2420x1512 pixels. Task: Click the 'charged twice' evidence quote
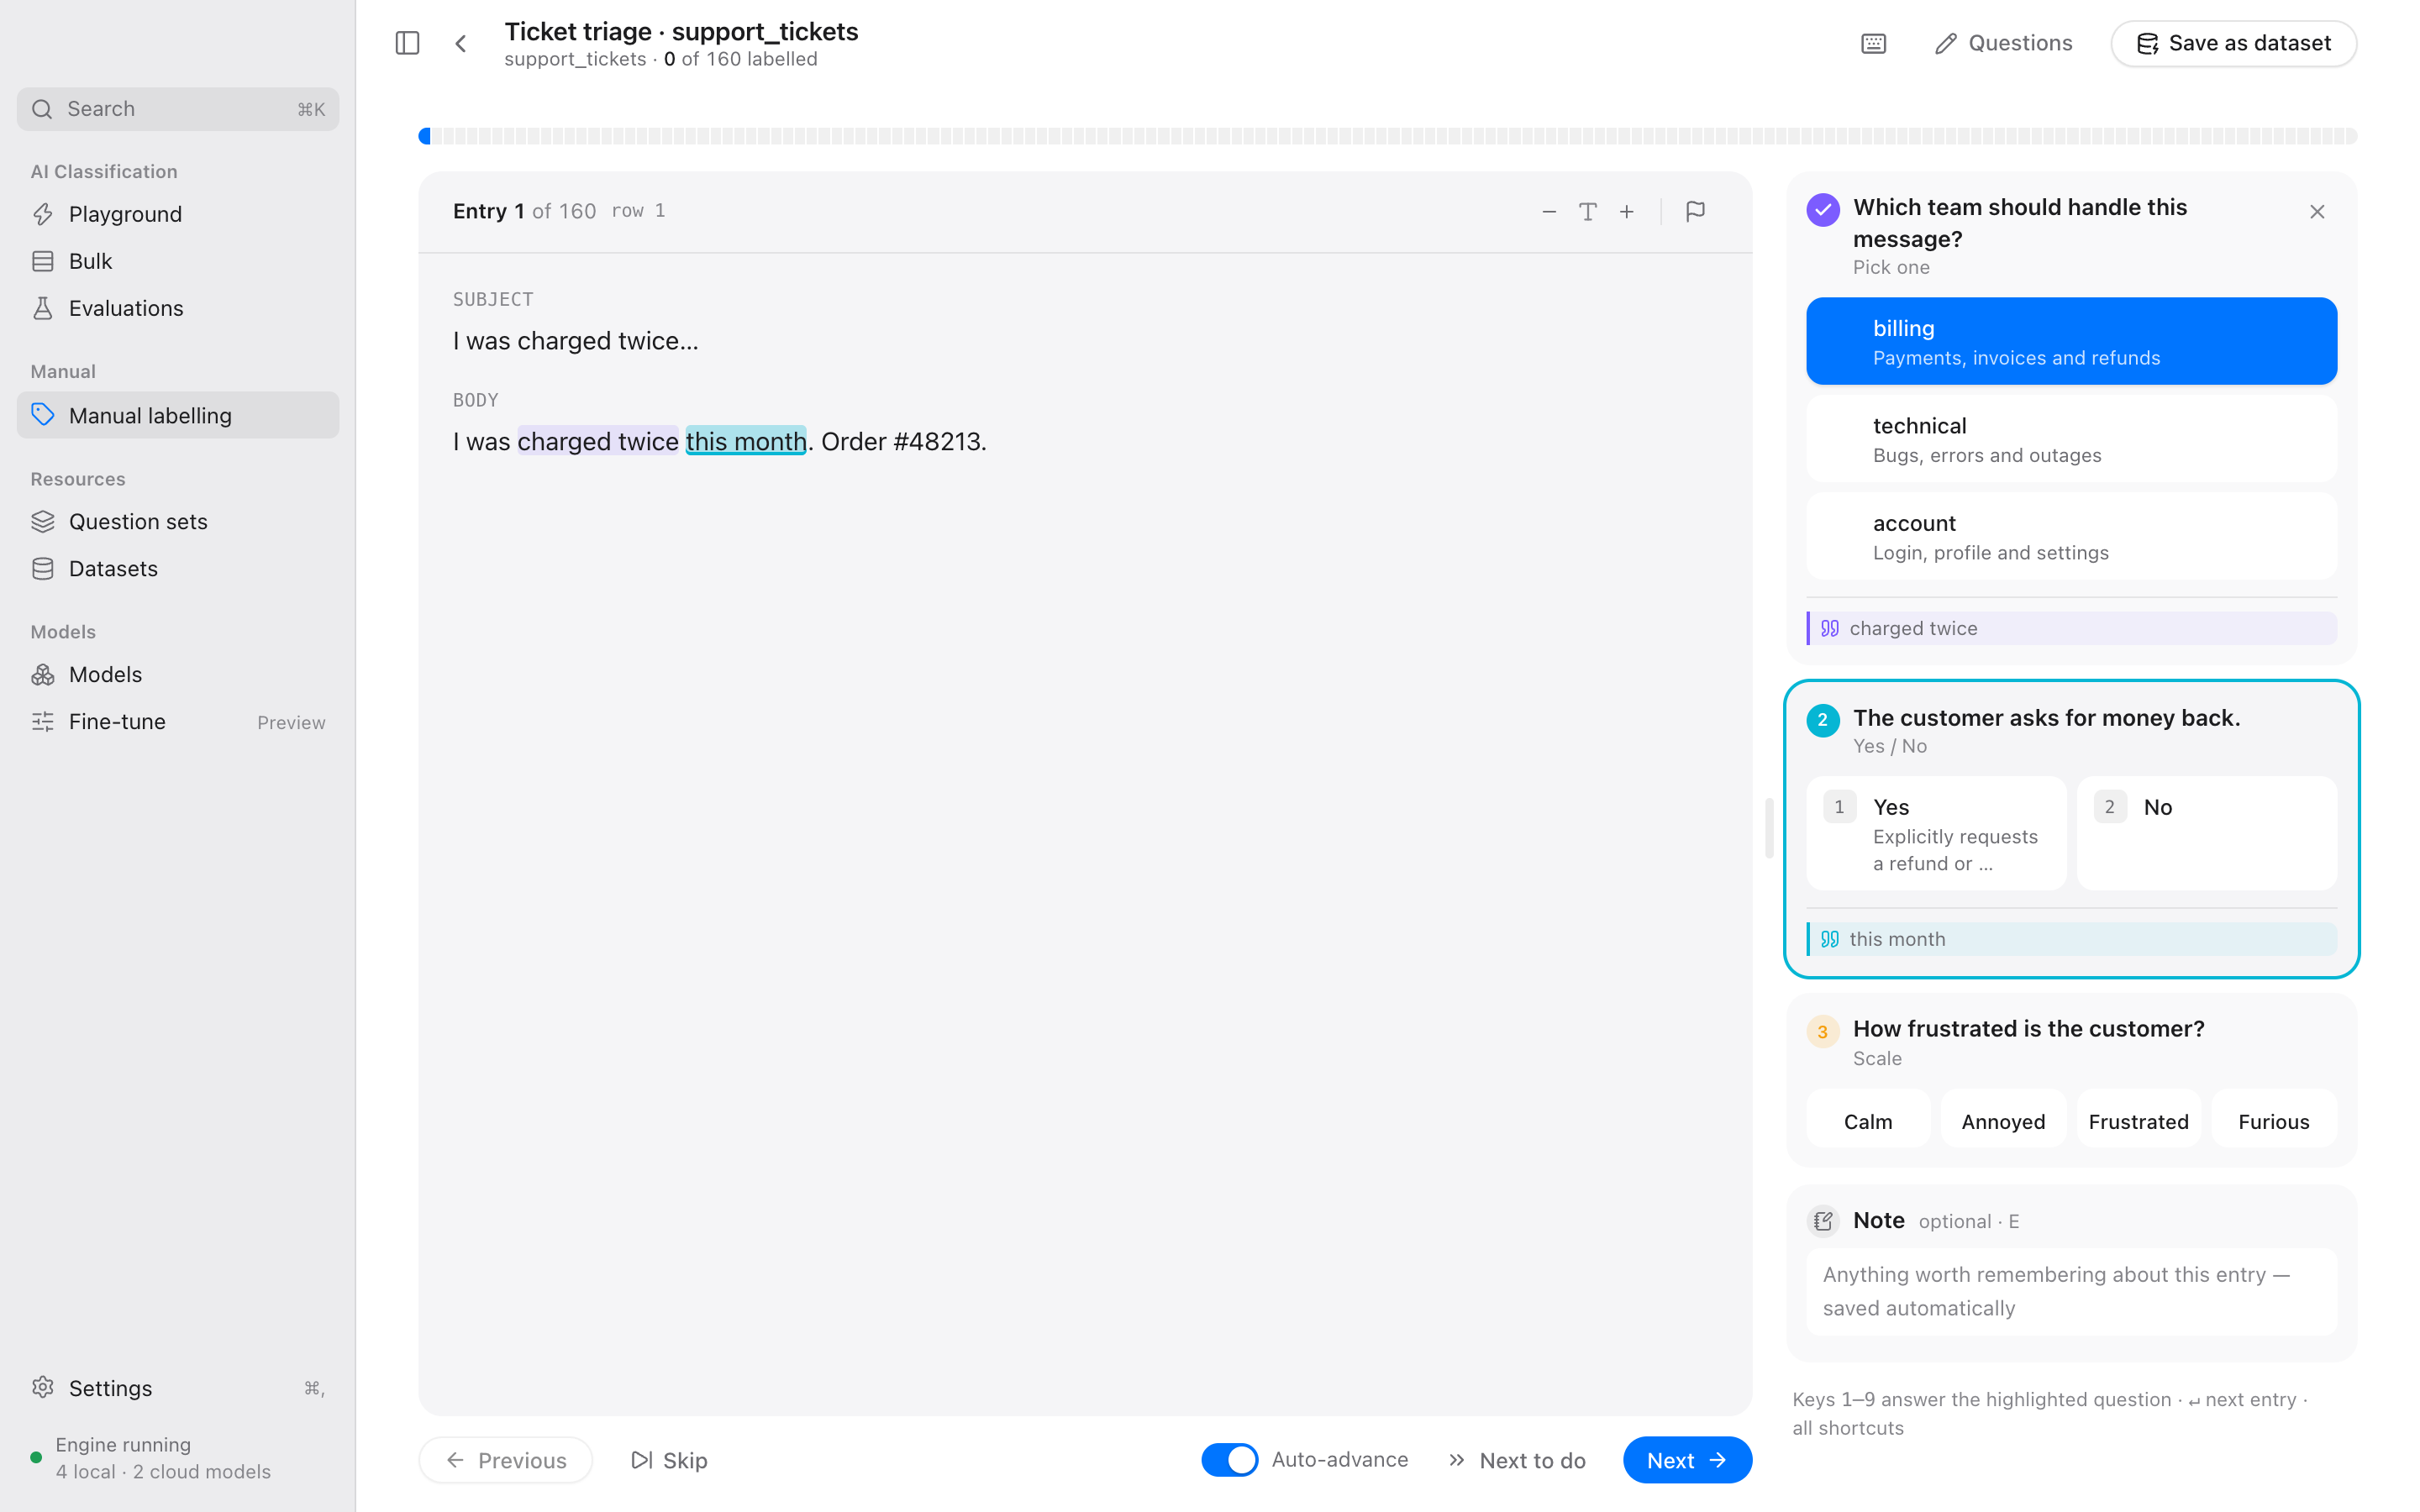coord(2071,628)
